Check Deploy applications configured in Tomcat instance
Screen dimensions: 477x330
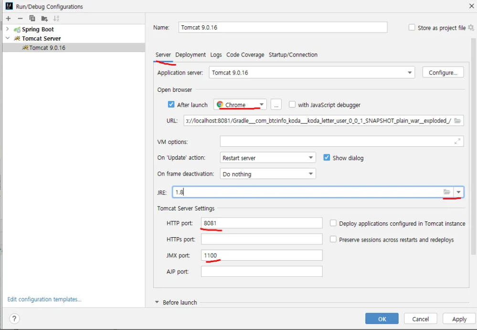(333, 223)
